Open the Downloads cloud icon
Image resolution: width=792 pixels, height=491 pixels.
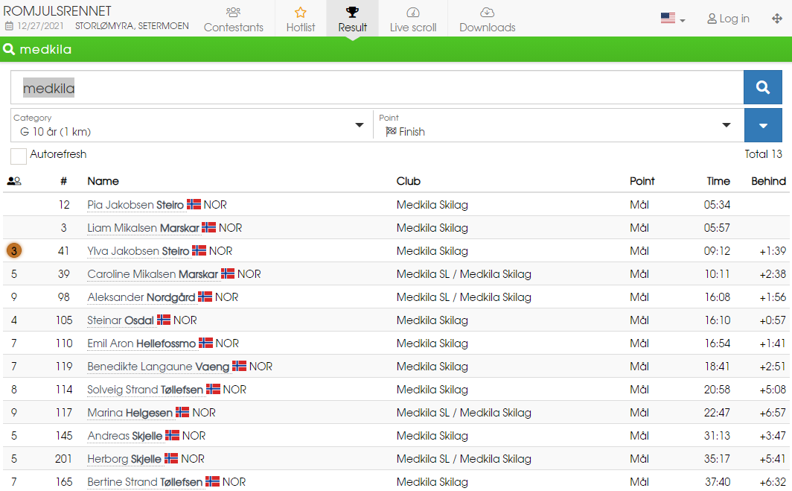click(x=487, y=12)
